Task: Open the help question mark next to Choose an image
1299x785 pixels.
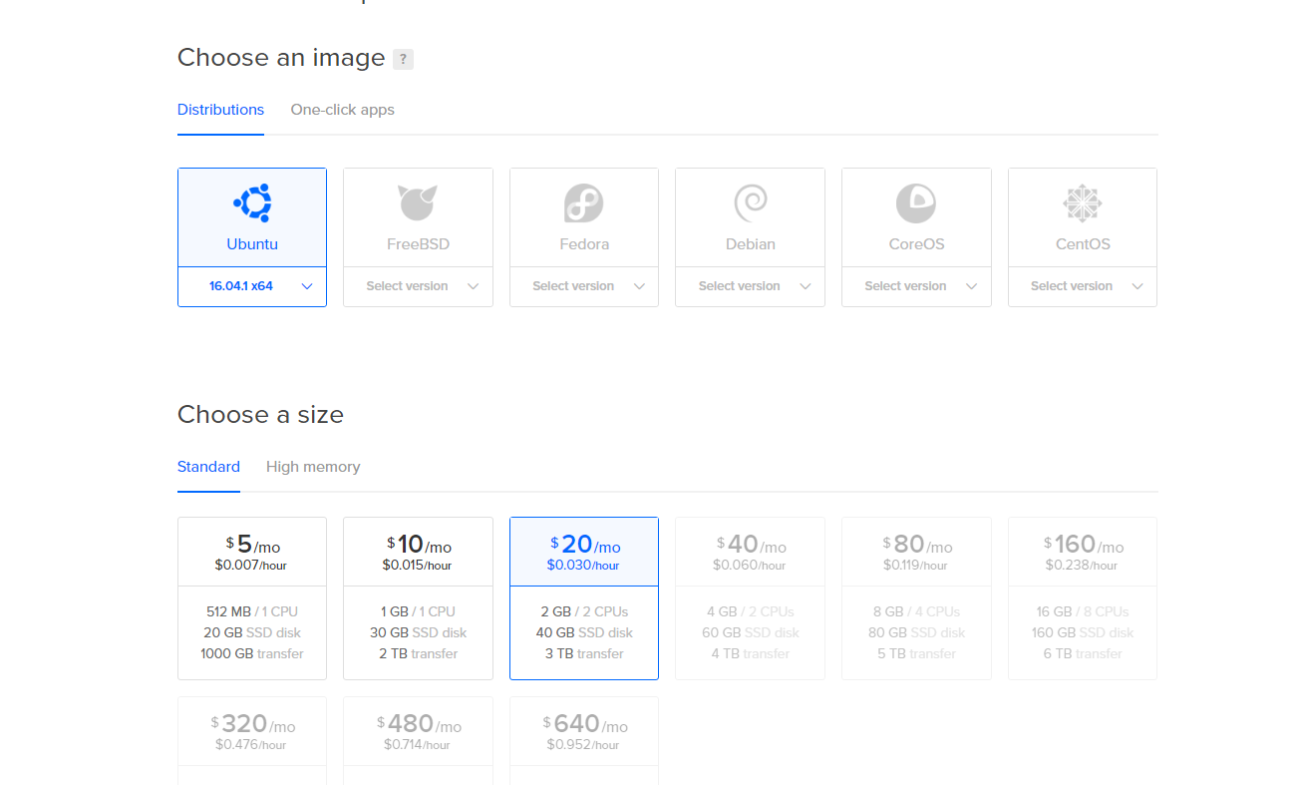Action: click(x=403, y=59)
